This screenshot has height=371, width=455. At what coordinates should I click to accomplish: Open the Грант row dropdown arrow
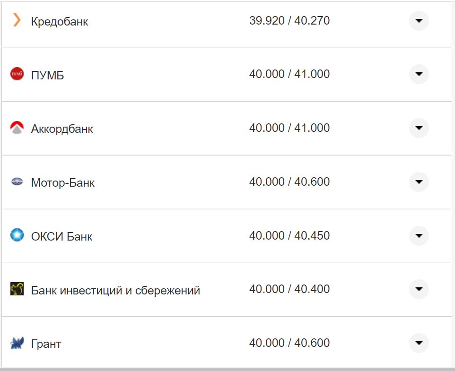click(x=419, y=343)
